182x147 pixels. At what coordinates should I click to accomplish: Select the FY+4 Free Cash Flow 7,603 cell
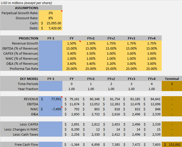click(151, 144)
